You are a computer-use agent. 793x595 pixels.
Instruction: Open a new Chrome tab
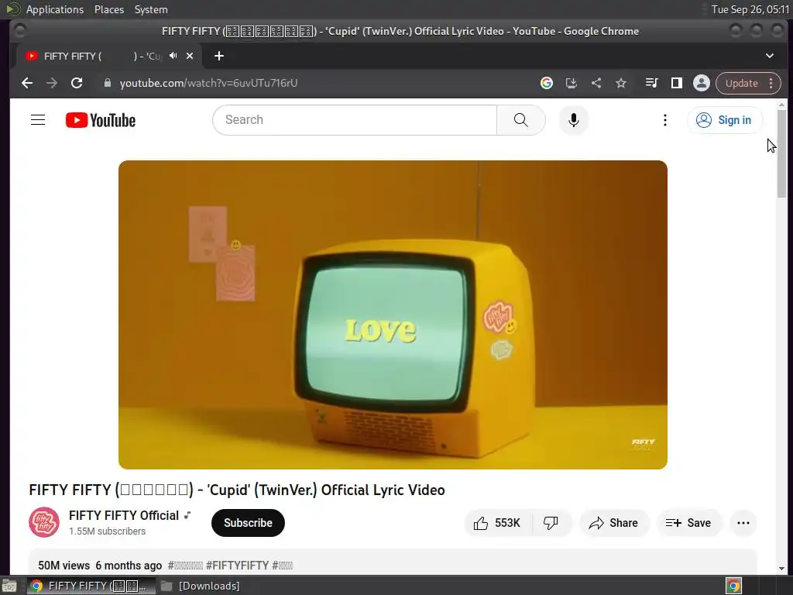click(219, 56)
